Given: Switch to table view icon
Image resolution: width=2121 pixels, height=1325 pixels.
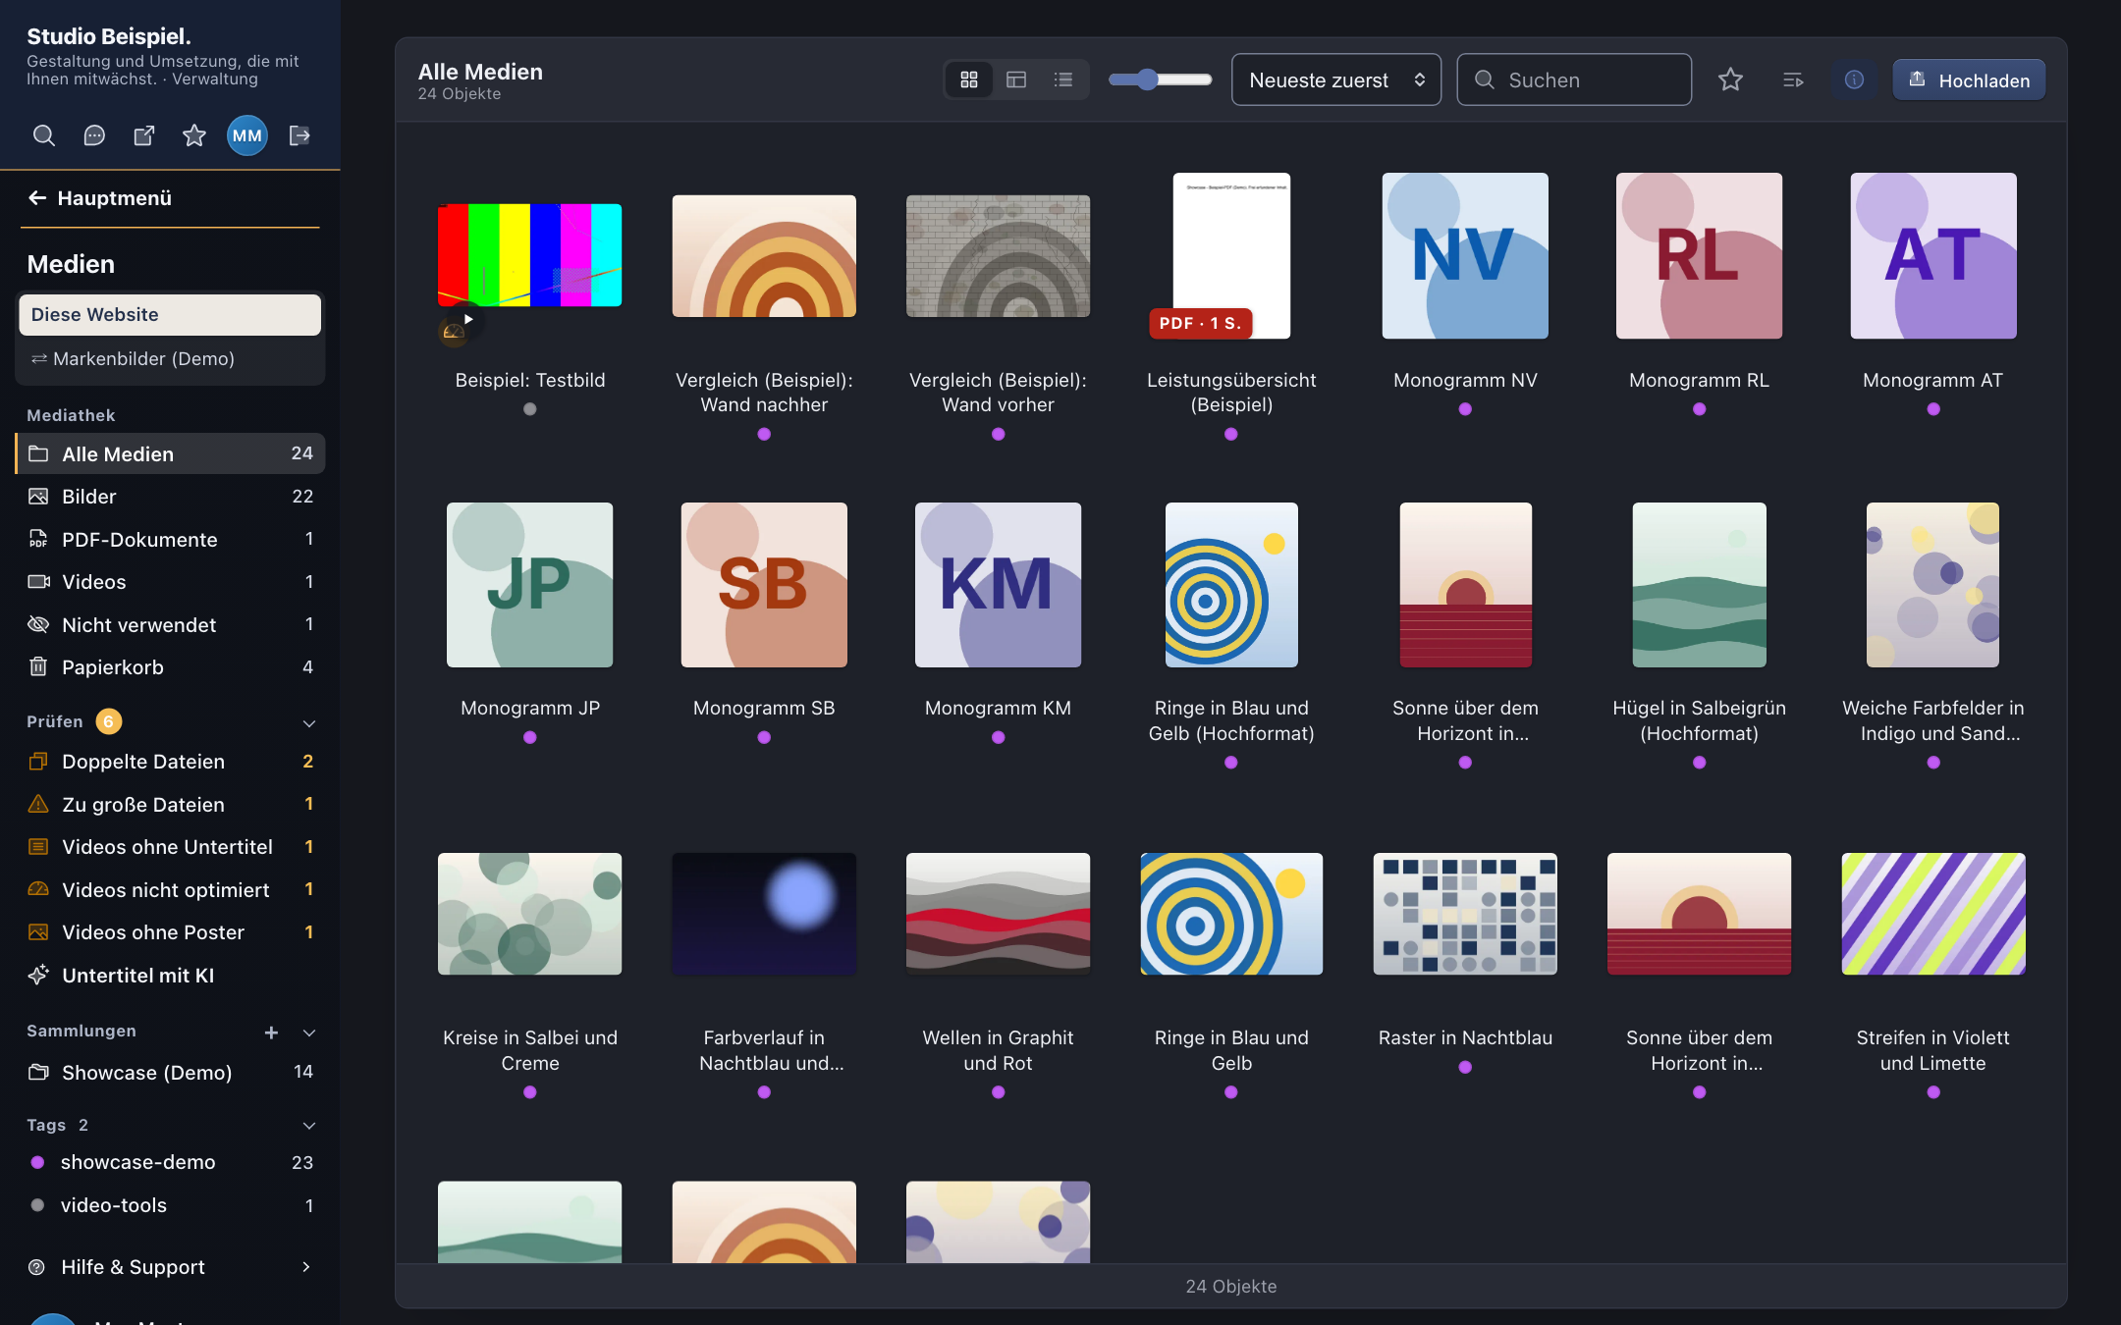Looking at the screenshot, I should click(x=1016, y=79).
